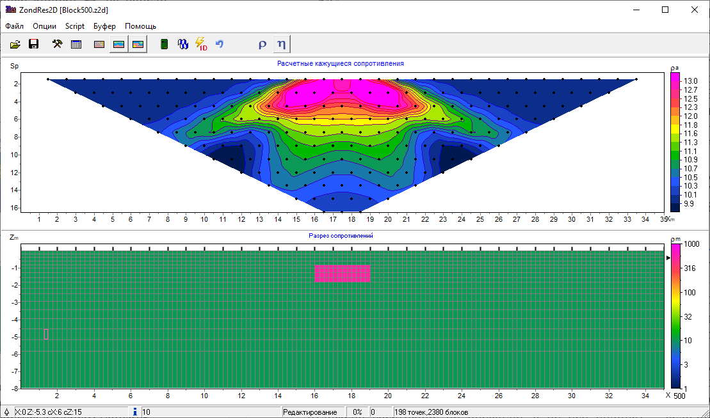
Task: Click the 500 value below the model scale
Action: pos(680,396)
